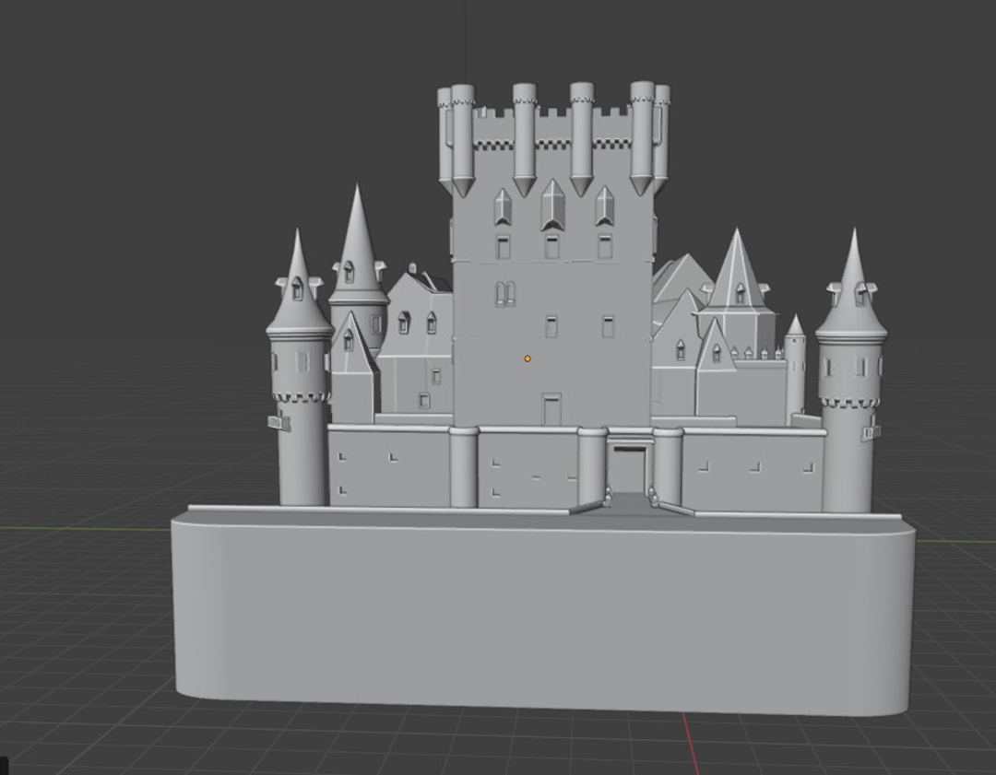Select the castle entrance gate doorway
This screenshot has width=996, height=775.
point(630,469)
